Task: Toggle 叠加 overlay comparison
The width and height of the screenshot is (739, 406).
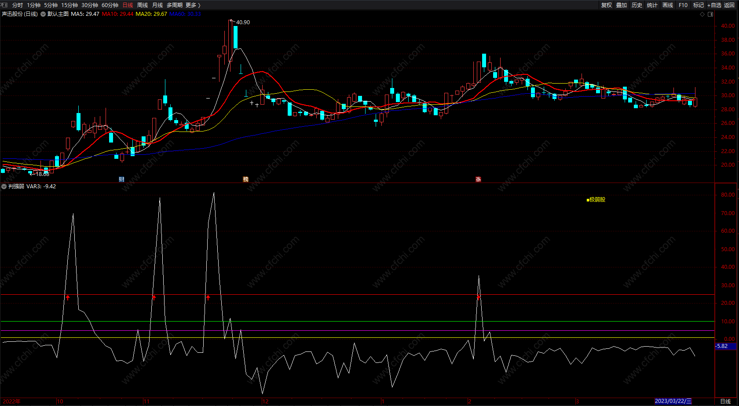Action: [622, 5]
